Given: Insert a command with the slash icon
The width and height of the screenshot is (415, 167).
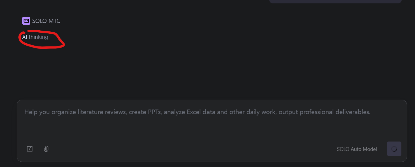Looking at the screenshot, I should pyautogui.click(x=30, y=149).
